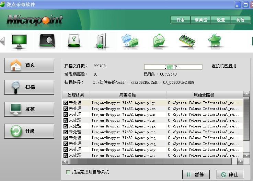Click the shared folders network icon
This screenshot has width=253, height=181.
tap(130, 41)
